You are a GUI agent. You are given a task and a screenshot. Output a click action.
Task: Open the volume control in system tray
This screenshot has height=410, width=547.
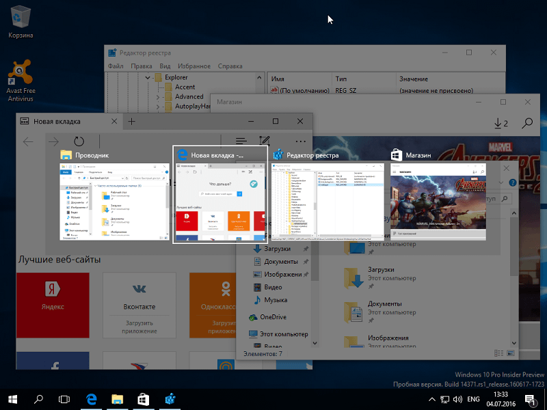pyautogui.click(x=457, y=400)
